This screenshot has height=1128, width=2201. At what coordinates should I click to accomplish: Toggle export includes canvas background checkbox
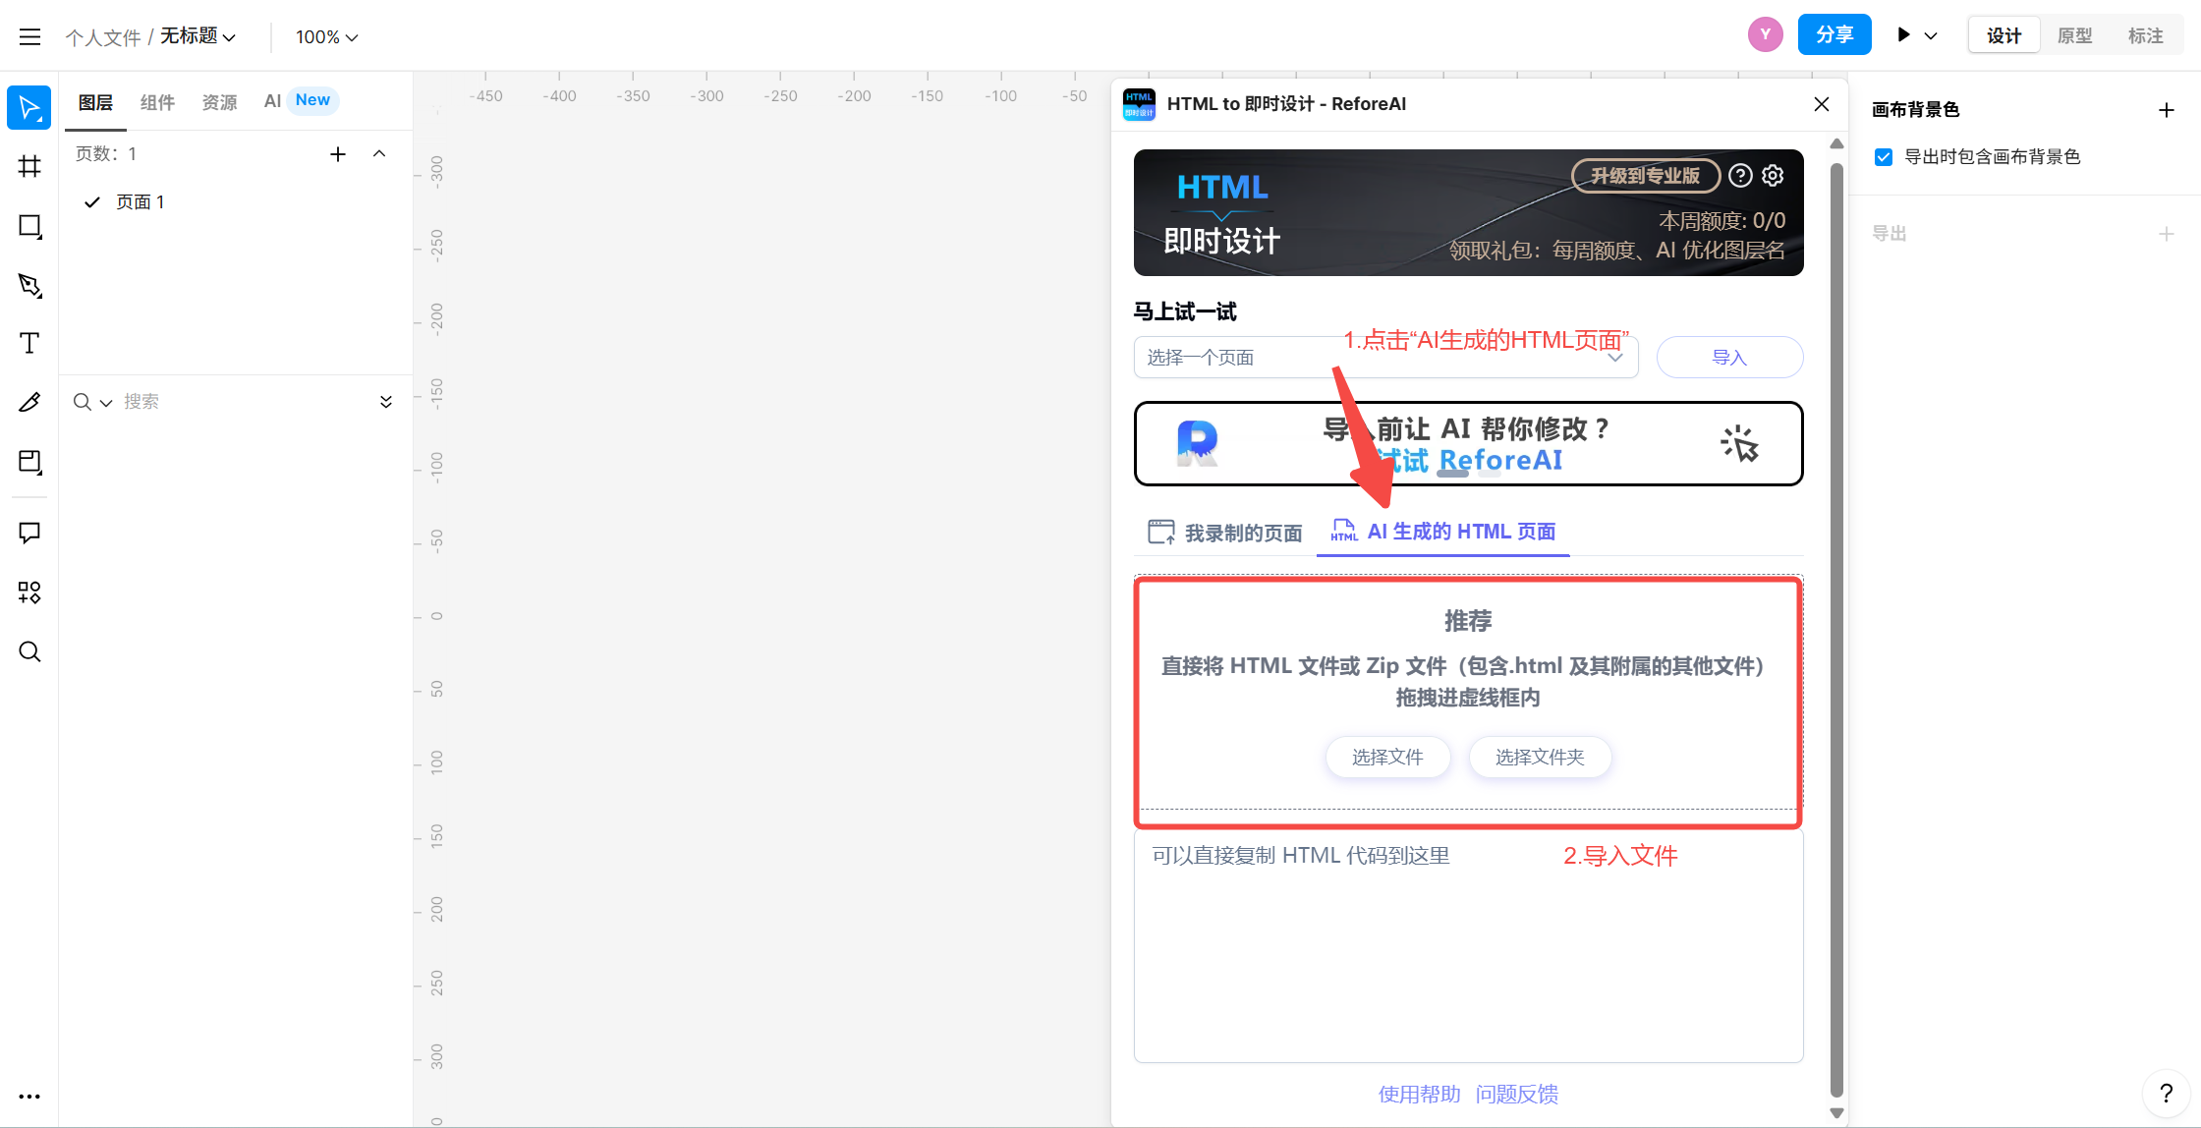coord(1884,157)
